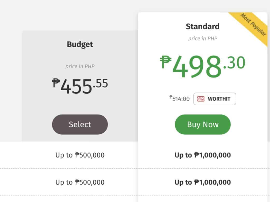
Task: Click the first "Up to ₱500,000" row
Action: tap(80, 155)
